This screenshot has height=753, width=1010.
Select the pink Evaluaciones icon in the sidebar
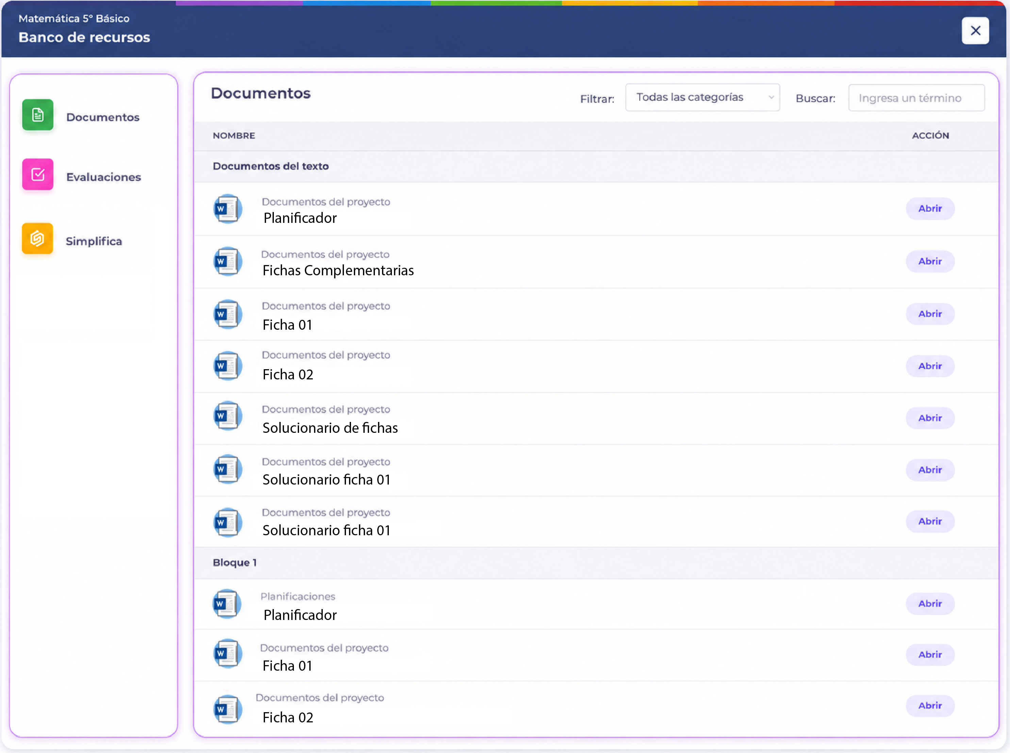[x=37, y=174]
